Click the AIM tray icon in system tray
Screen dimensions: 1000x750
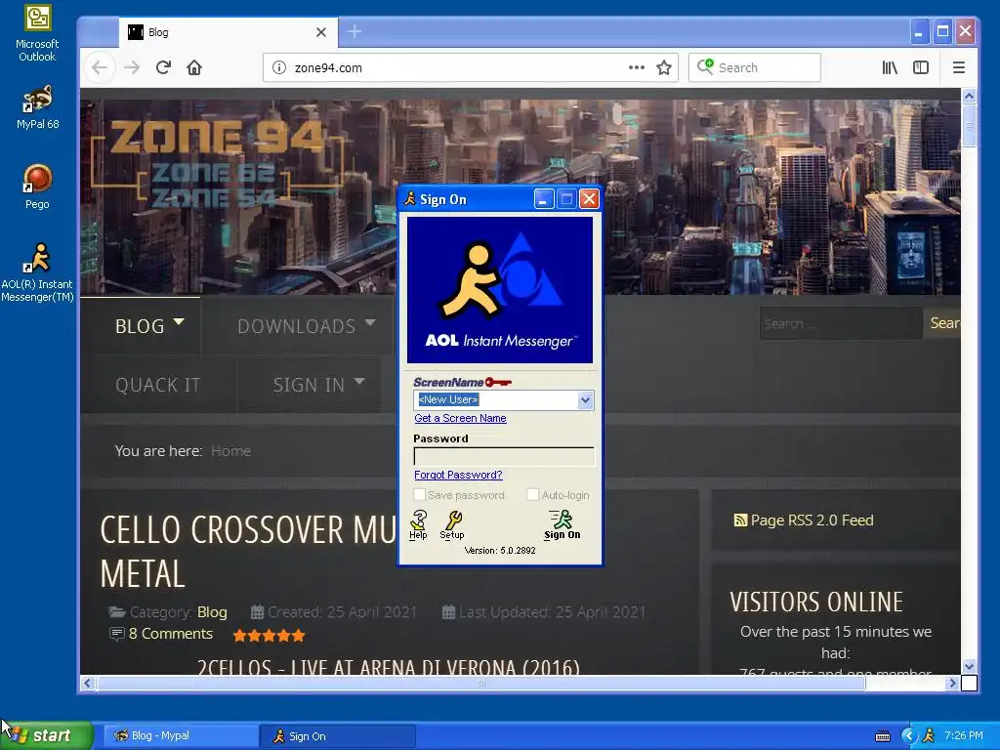(x=929, y=735)
